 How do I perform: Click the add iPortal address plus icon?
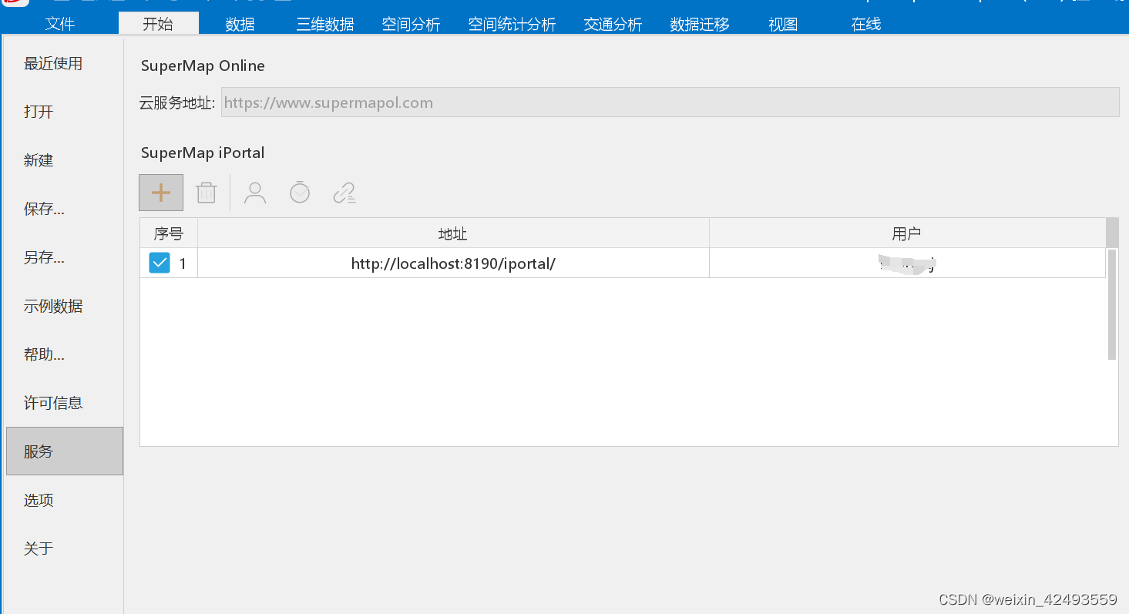(161, 193)
